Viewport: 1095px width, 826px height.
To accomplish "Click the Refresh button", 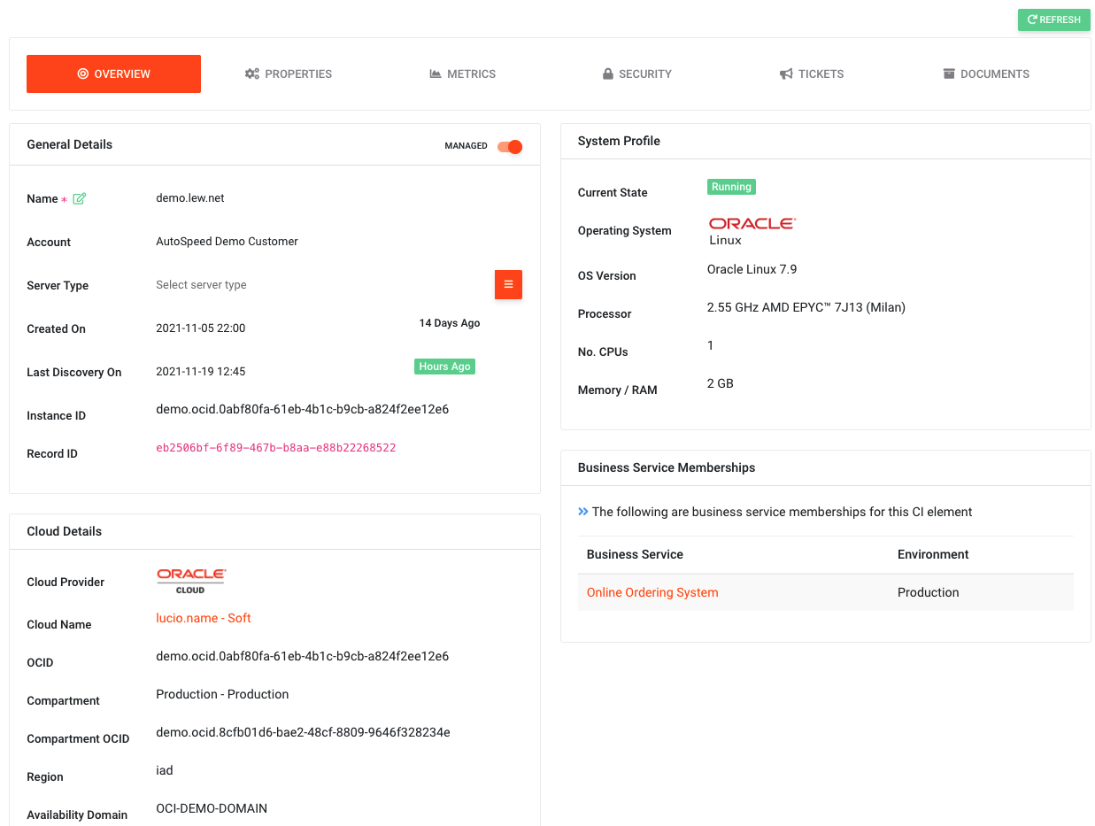I will (x=1054, y=19).
